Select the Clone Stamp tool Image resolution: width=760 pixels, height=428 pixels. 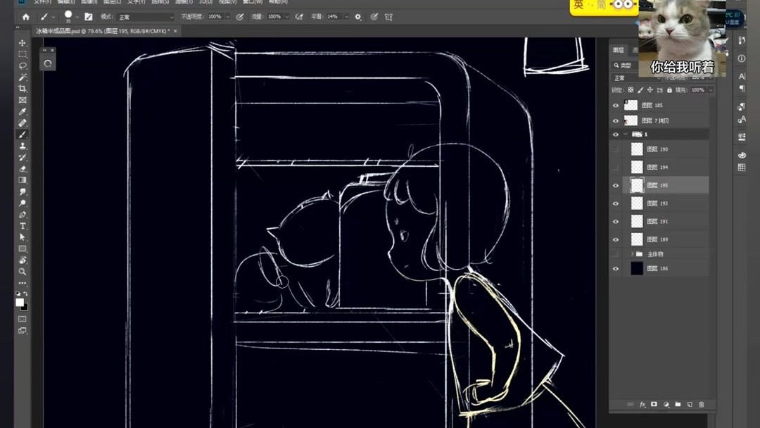click(x=23, y=146)
